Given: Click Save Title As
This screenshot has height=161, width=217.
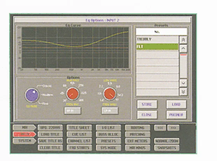Looking at the screenshot, I should pyautogui.click(x=50, y=141).
